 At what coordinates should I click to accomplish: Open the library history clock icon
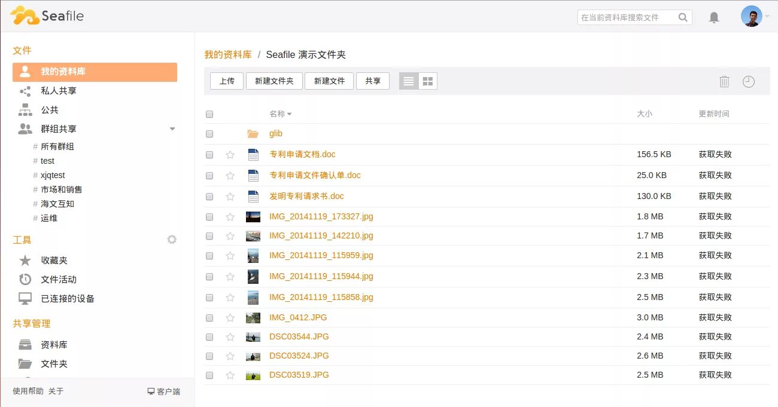749,81
